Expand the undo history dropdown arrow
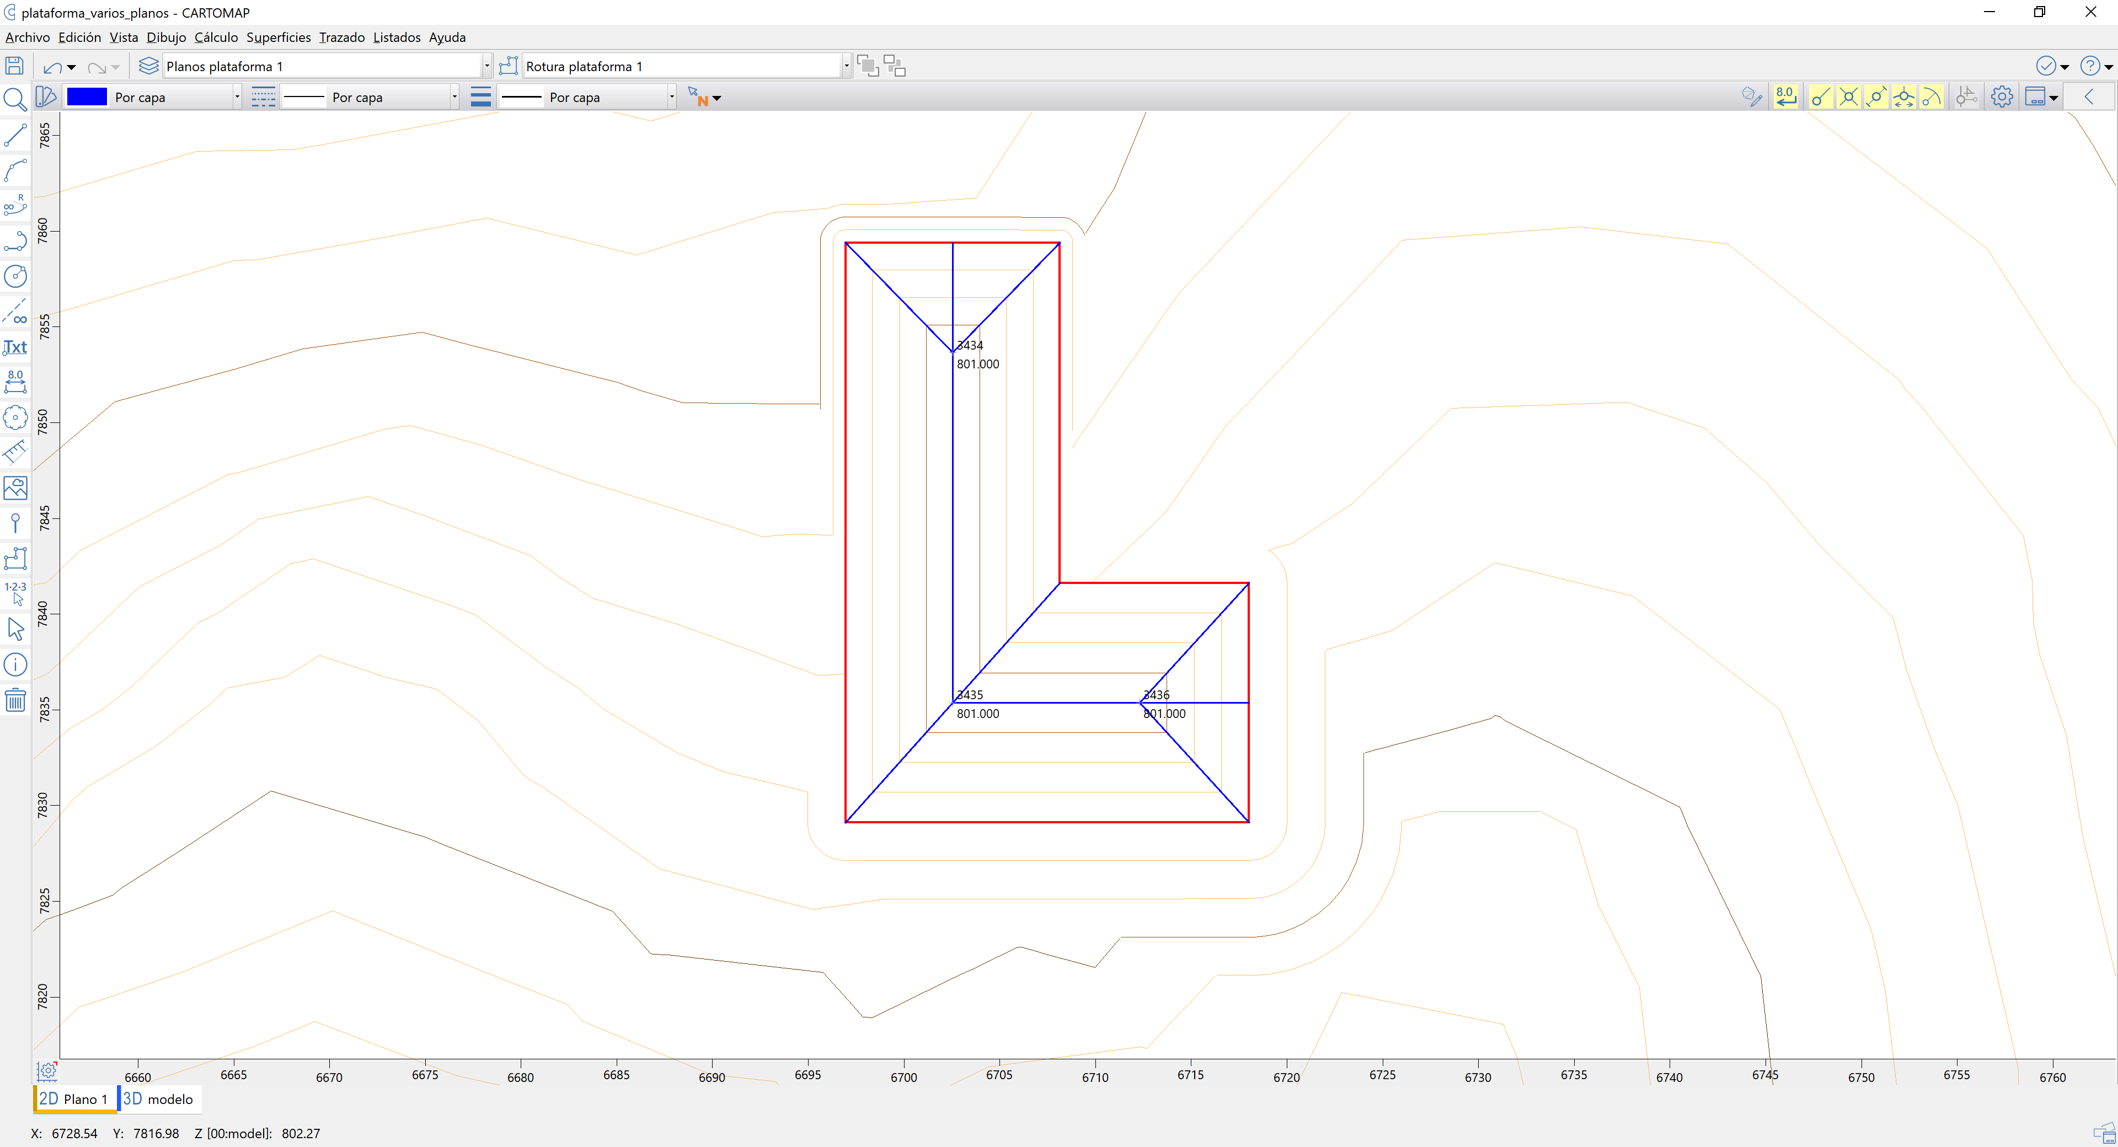Viewport: 2118px width, 1147px height. (x=72, y=67)
